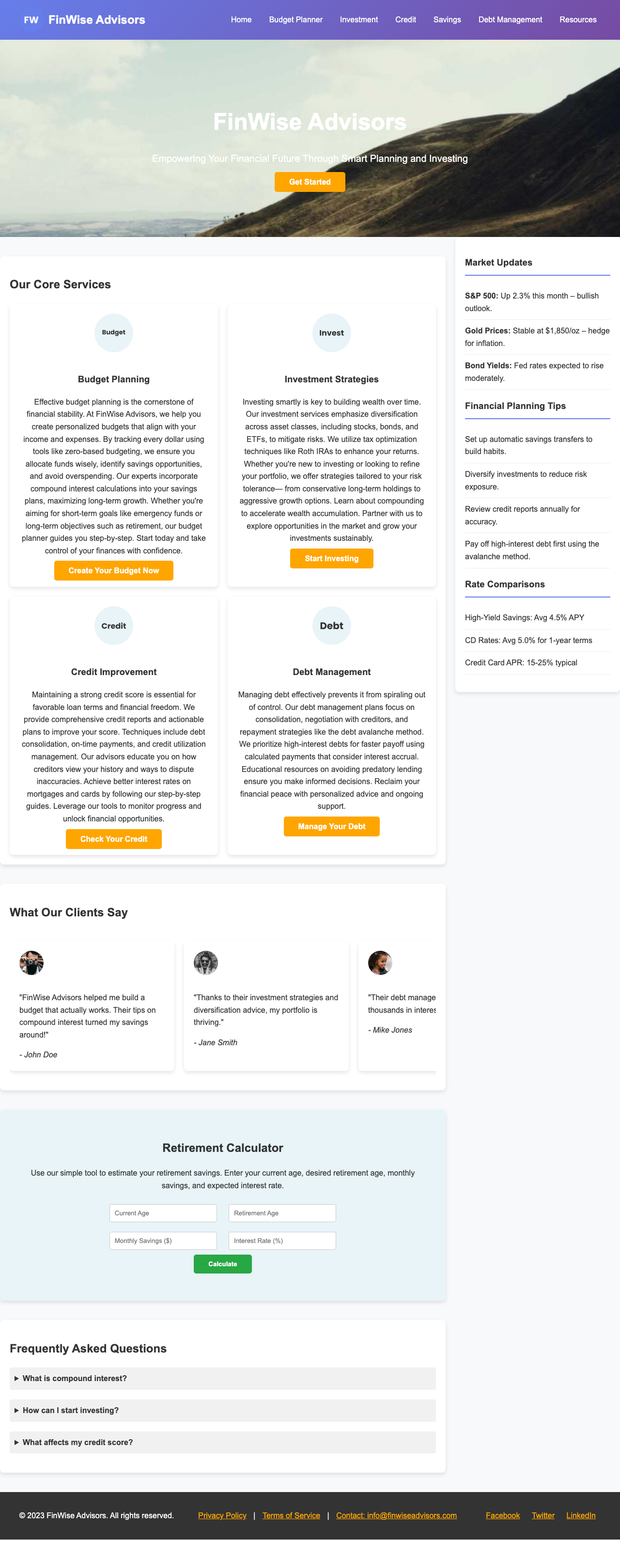Click the Current Age input field
The width and height of the screenshot is (620, 1541).
pyautogui.click(x=163, y=1212)
